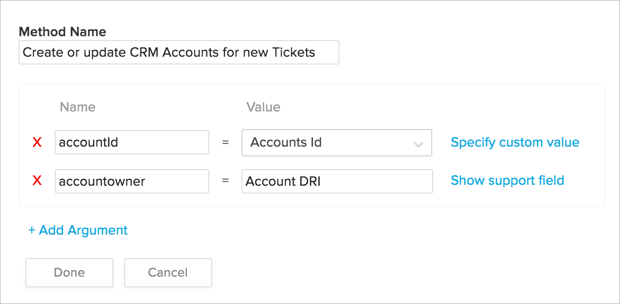Click the Method Name label
The height and width of the screenshot is (304, 620).
[x=62, y=32]
